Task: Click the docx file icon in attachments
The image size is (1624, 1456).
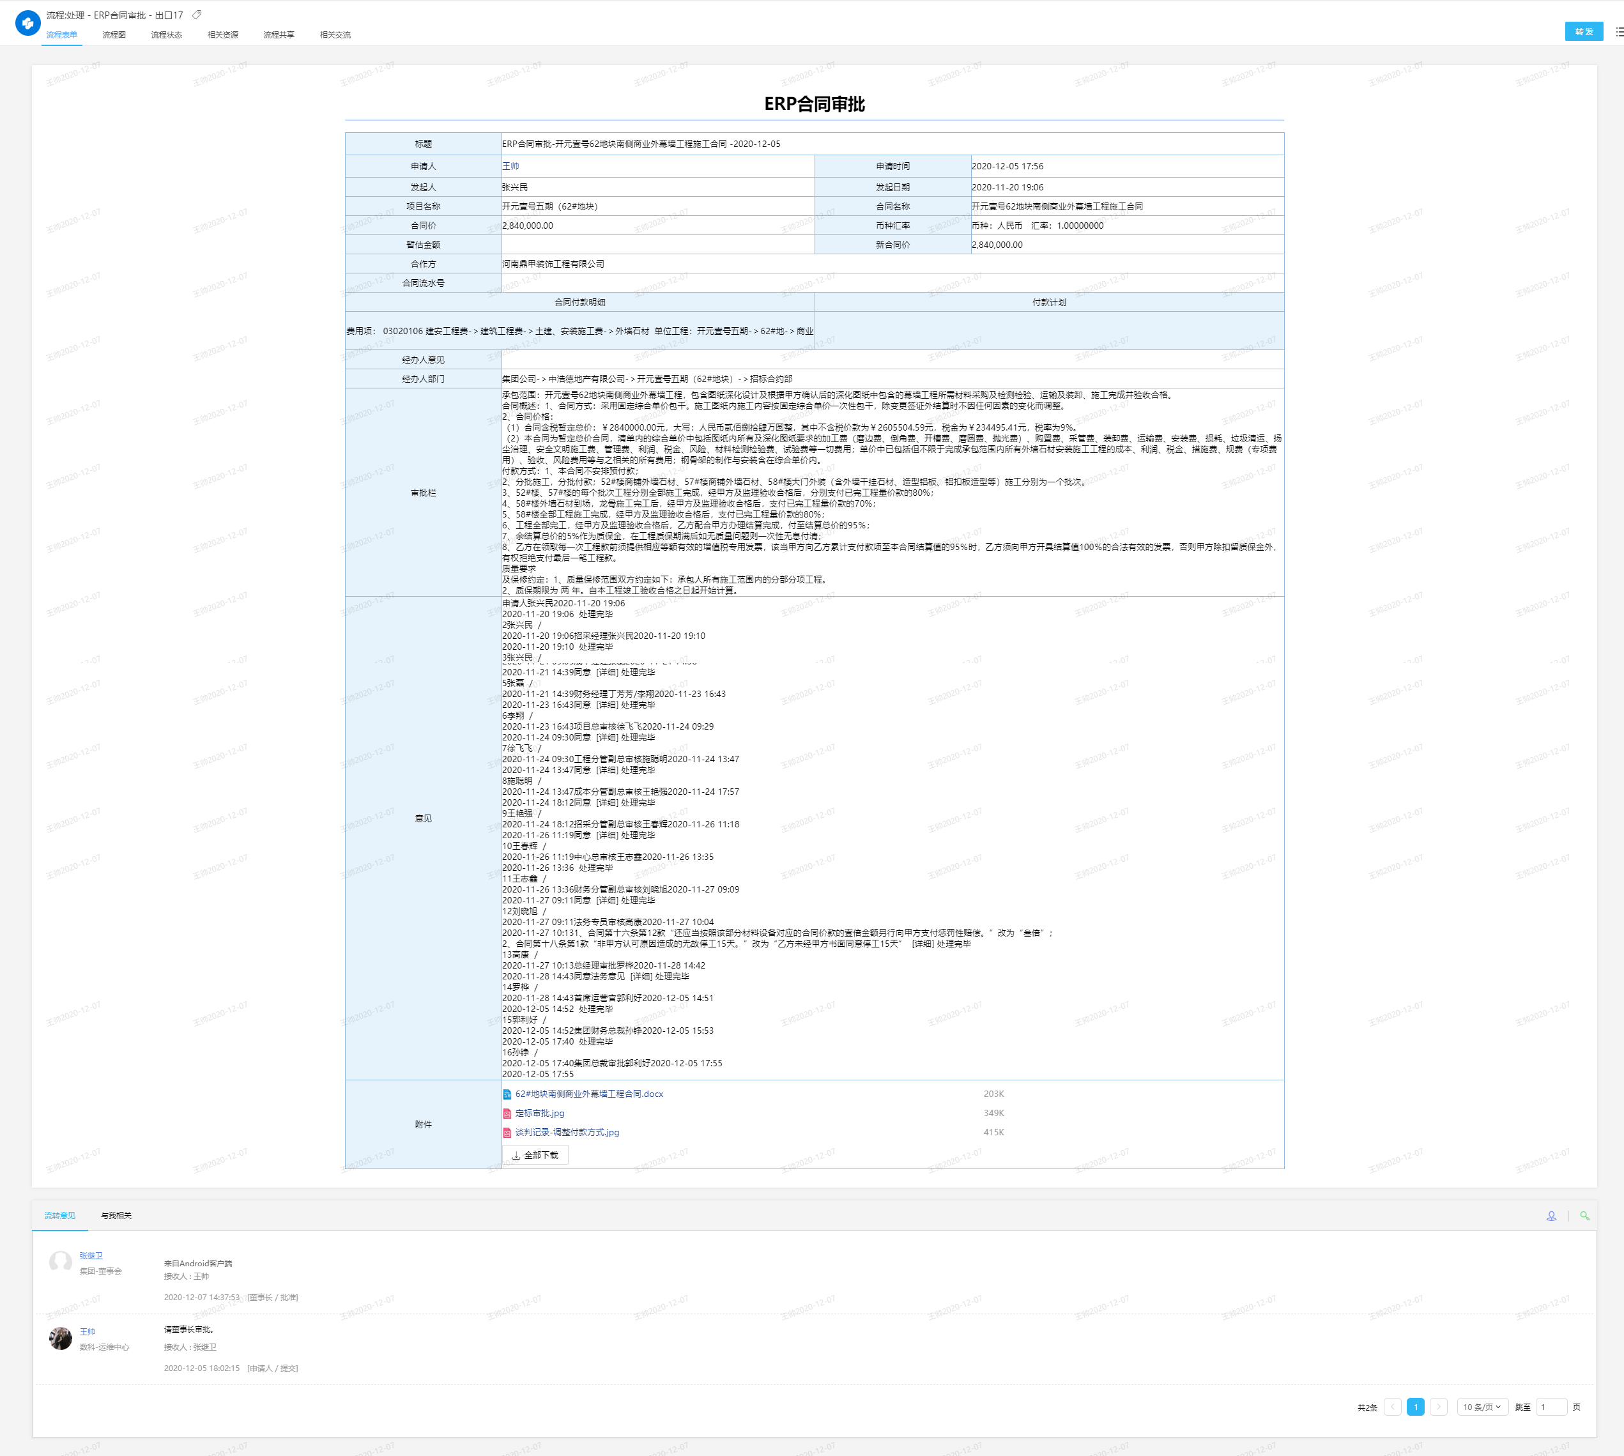Action: pos(507,1094)
